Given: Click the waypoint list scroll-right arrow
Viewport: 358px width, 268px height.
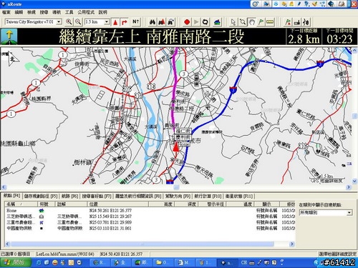Looking at the screenshot, I should [291, 244].
